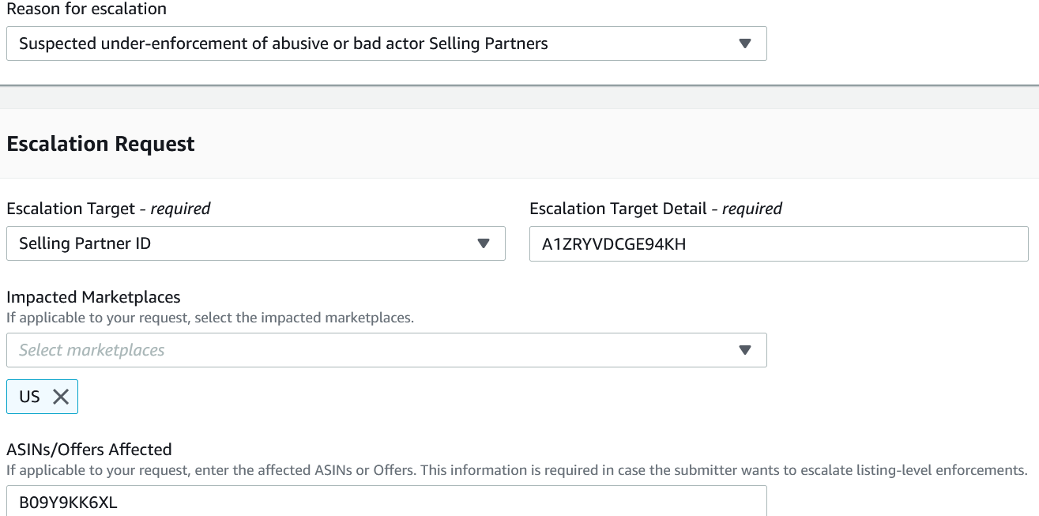Click the helper text under ASINs/Offers Affected

[x=517, y=470]
